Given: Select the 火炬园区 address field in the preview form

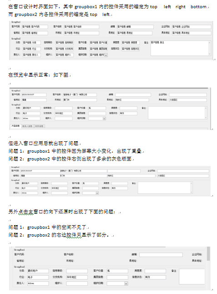Looking at the screenshot, I should pos(188,100).
